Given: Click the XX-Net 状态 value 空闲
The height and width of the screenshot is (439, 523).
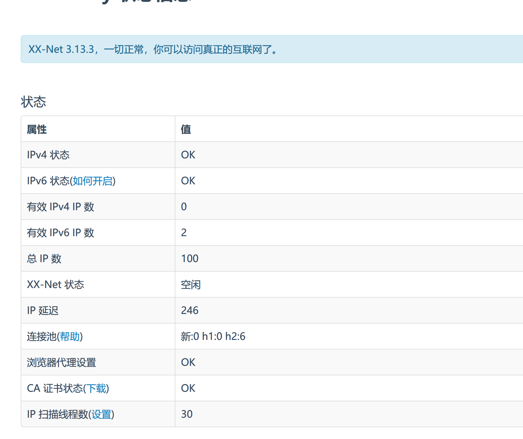Looking at the screenshot, I should point(190,285).
